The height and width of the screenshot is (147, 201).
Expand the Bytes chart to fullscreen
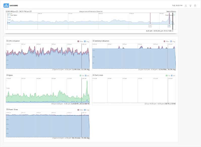[7, 75]
